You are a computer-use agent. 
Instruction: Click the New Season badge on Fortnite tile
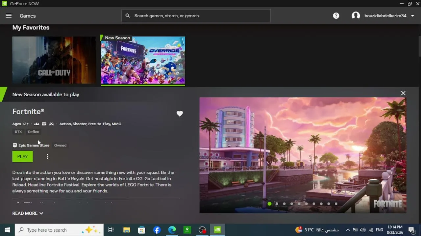coord(117,38)
